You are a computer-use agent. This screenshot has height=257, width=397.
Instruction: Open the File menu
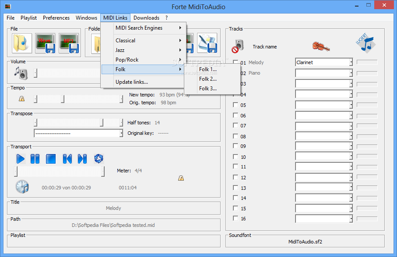11,18
